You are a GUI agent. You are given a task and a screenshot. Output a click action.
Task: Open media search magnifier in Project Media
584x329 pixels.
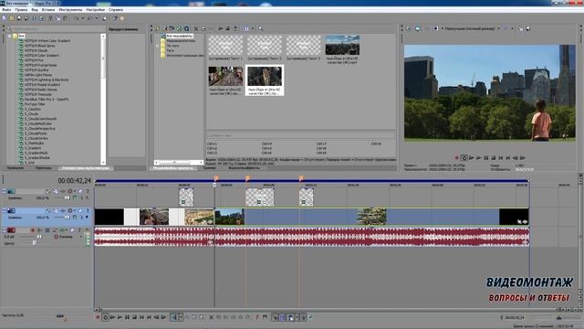pos(260,28)
